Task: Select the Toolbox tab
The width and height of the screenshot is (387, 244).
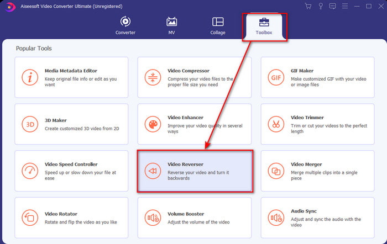Action: coord(264,25)
